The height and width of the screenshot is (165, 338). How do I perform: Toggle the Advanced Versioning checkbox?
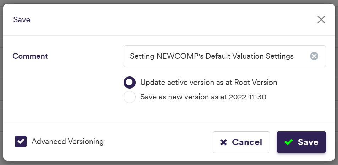point(21,142)
